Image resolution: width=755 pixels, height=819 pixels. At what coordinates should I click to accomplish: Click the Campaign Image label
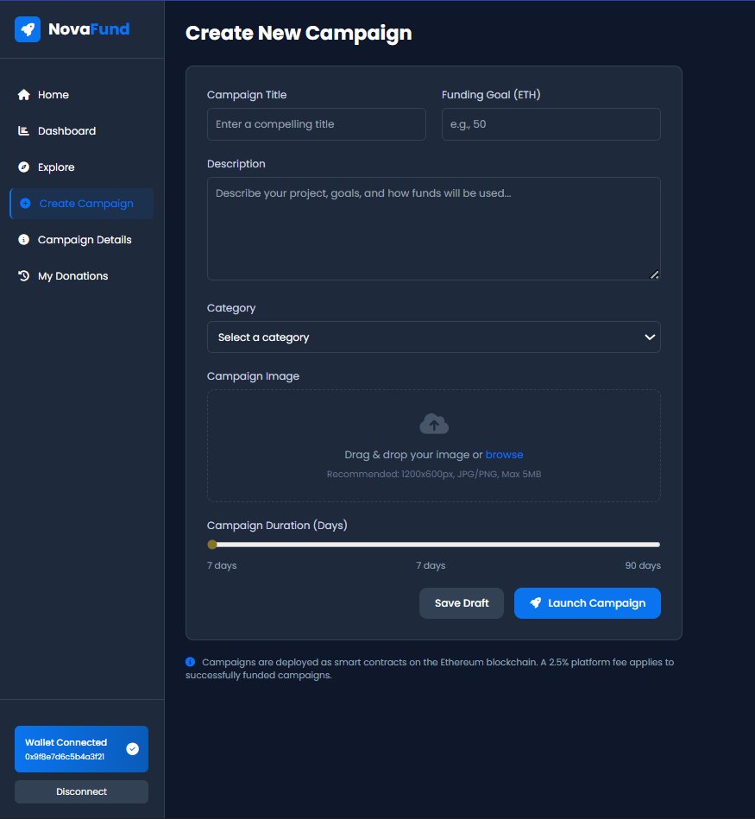(x=253, y=376)
